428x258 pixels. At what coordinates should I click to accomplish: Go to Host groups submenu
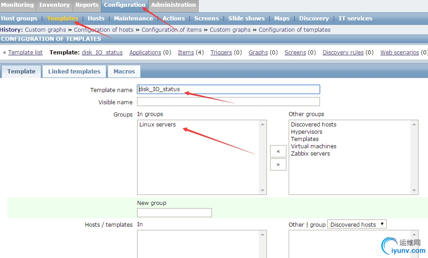click(19, 18)
